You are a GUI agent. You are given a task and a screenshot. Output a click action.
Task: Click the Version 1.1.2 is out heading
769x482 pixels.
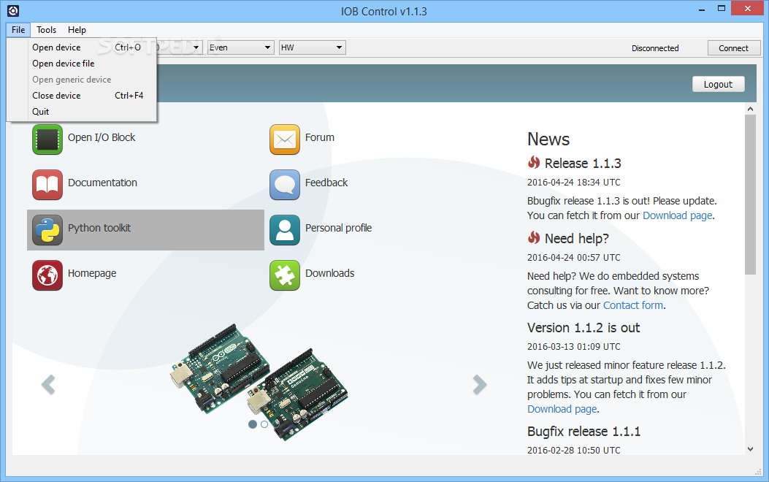[x=584, y=328]
